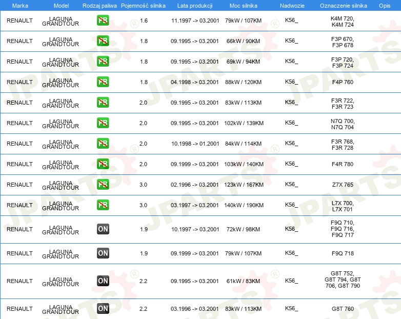Click engine power 103kW / 140KM

(244, 164)
